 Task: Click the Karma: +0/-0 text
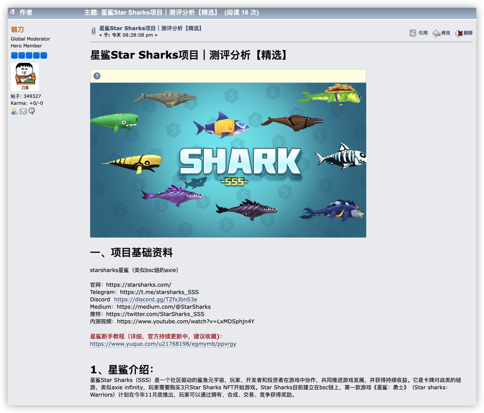pos(27,103)
